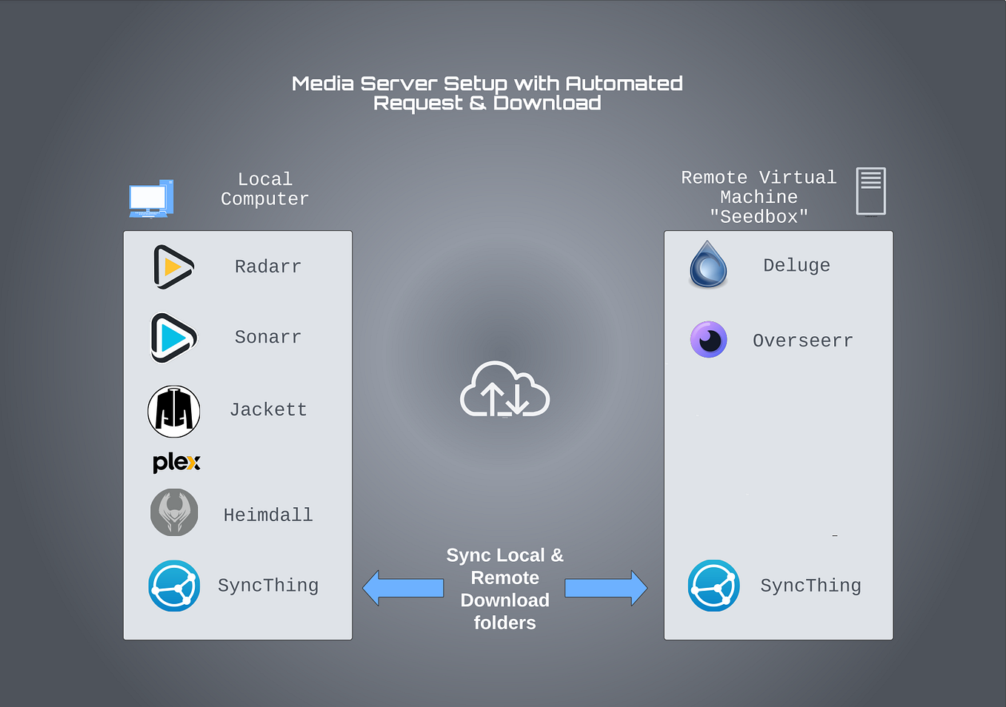Click the diagram title at the top
1006x707 pixels.
click(x=487, y=93)
